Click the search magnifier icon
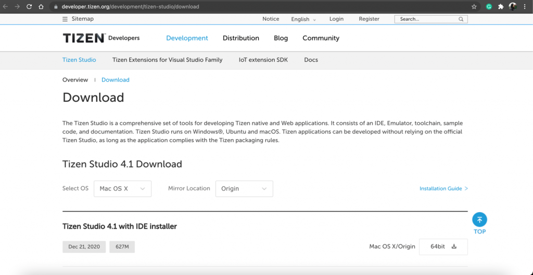The width and height of the screenshot is (533, 275). point(461,19)
